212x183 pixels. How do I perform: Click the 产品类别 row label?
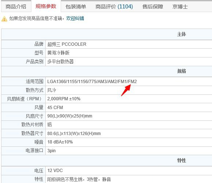coord(35,61)
